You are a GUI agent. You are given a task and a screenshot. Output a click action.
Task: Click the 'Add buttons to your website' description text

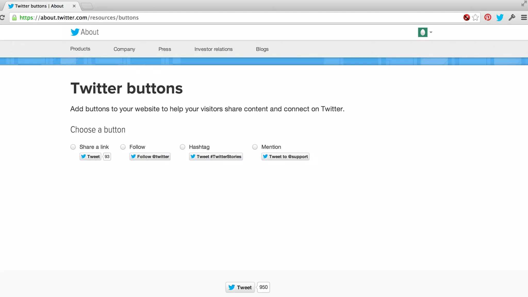(207, 109)
